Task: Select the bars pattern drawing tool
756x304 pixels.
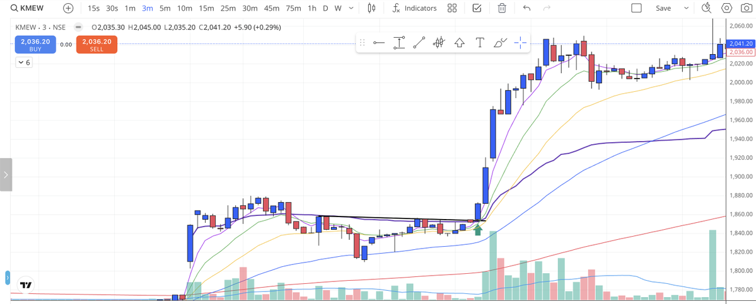Action: click(x=439, y=43)
